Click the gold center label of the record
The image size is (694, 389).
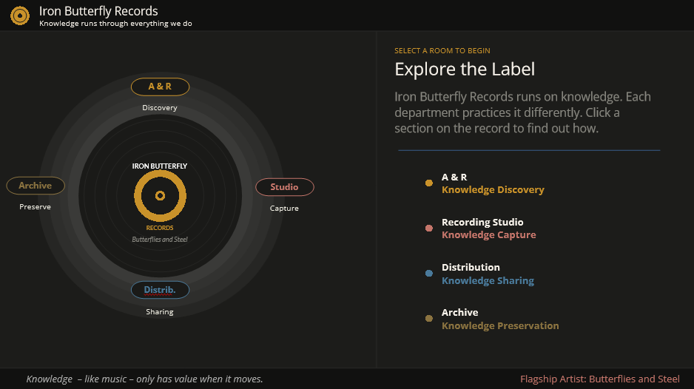tap(160, 195)
